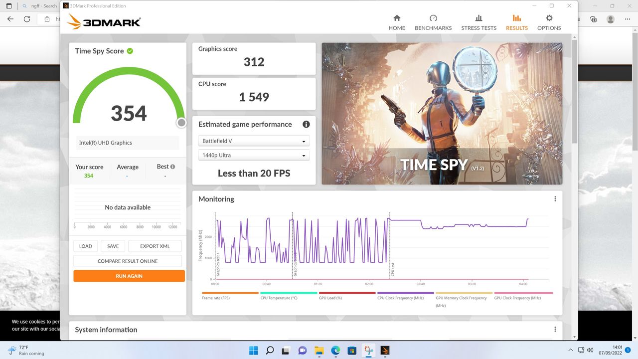This screenshot has width=638, height=359.
Task: Click the 3DMark taskbar icon
Action: click(x=385, y=350)
